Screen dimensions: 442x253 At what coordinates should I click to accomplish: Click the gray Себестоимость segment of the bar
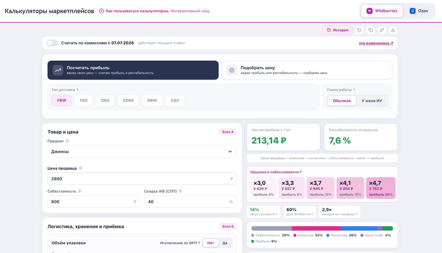pyautogui.click(x=271, y=228)
